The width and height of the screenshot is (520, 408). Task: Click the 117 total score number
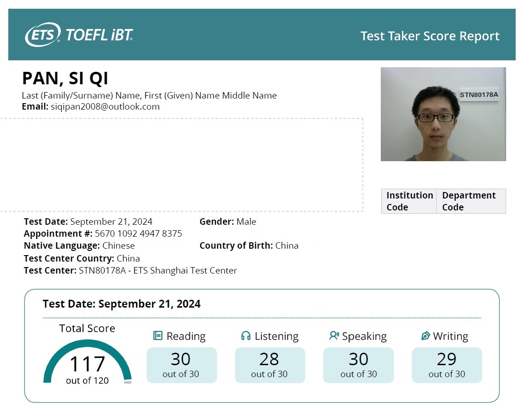(x=87, y=364)
